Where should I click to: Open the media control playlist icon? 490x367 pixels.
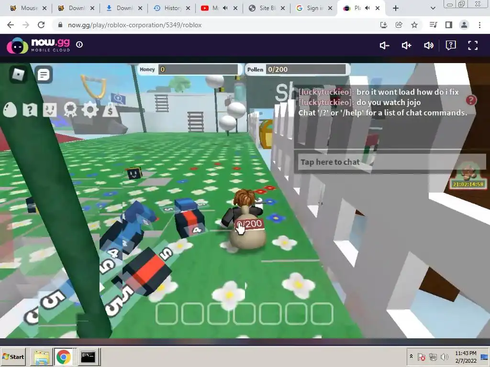click(x=433, y=25)
